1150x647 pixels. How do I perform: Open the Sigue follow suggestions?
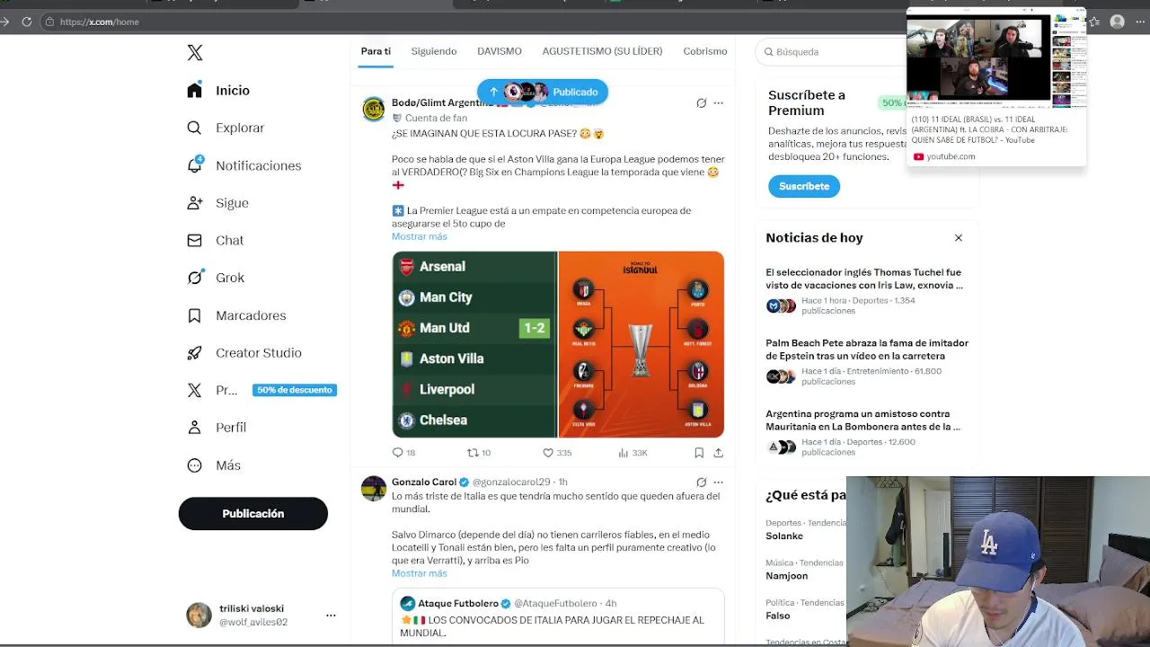(x=217, y=203)
